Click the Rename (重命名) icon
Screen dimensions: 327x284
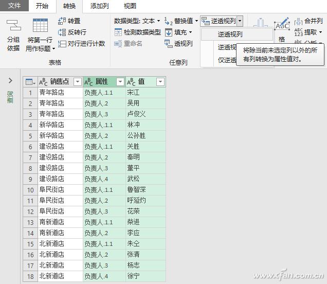(118, 44)
